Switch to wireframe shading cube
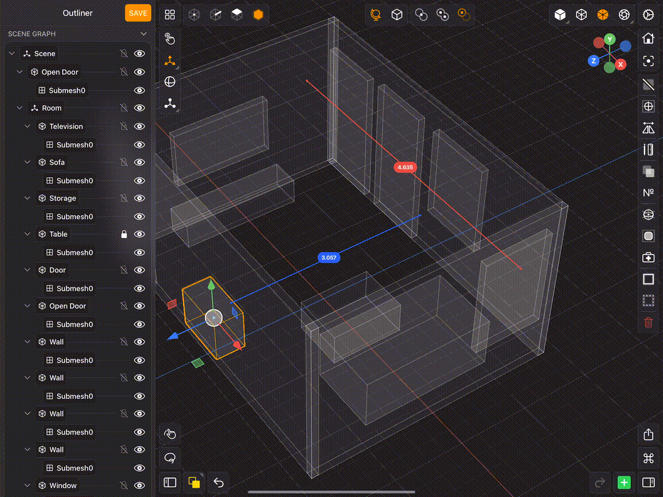The image size is (663, 497). pyautogui.click(x=581, y=15)
